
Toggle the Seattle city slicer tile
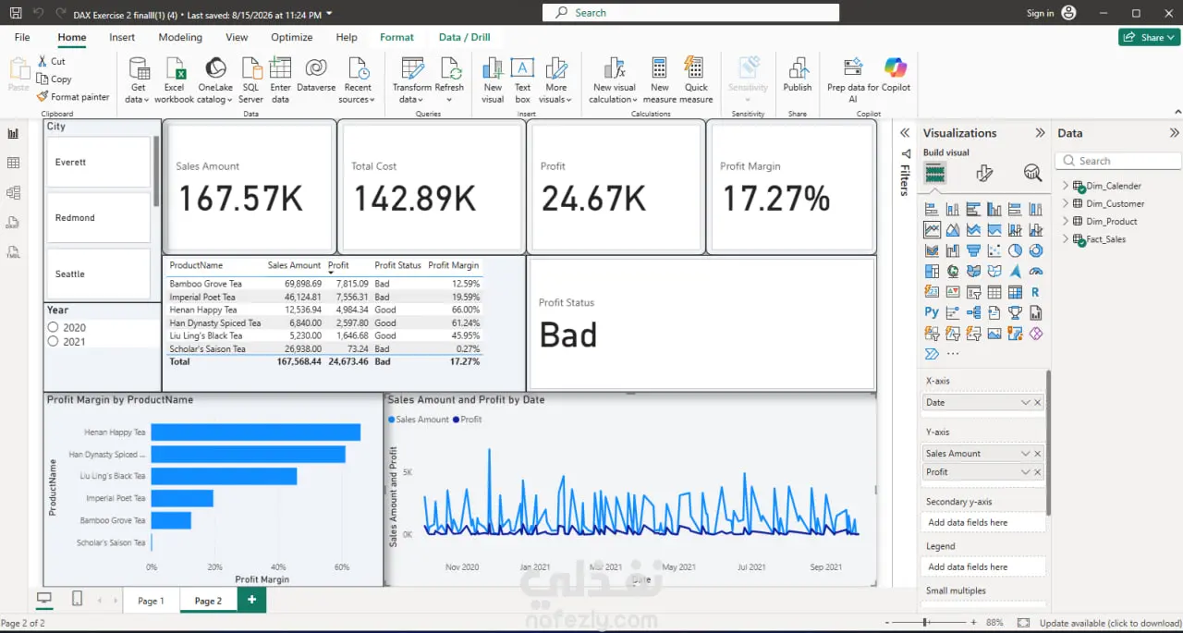(98, 274)
